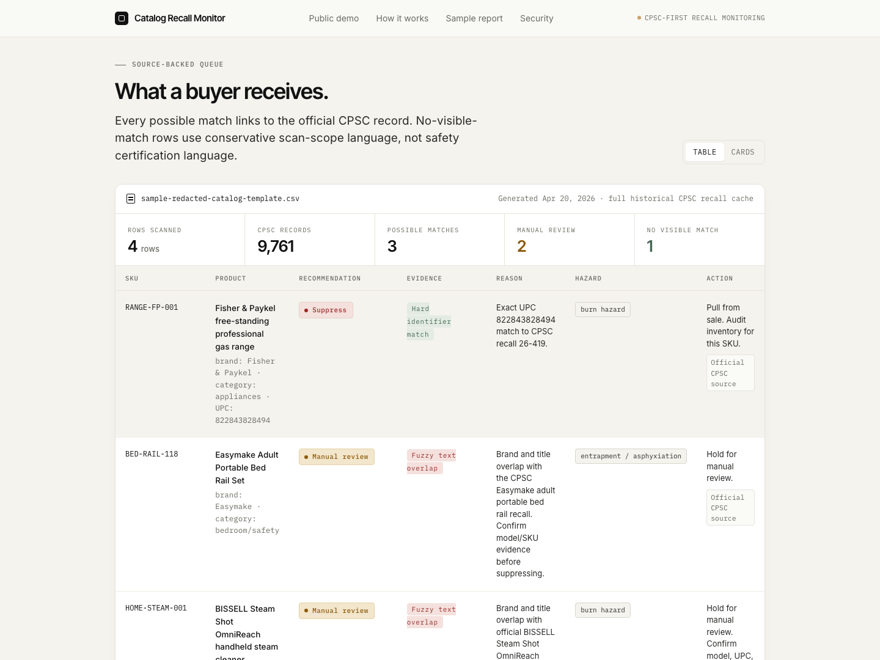This screenshot has width=880, height=660.
Task: Click Manual review badge for BED-RAIL-118
Action: tap(337, 457)
